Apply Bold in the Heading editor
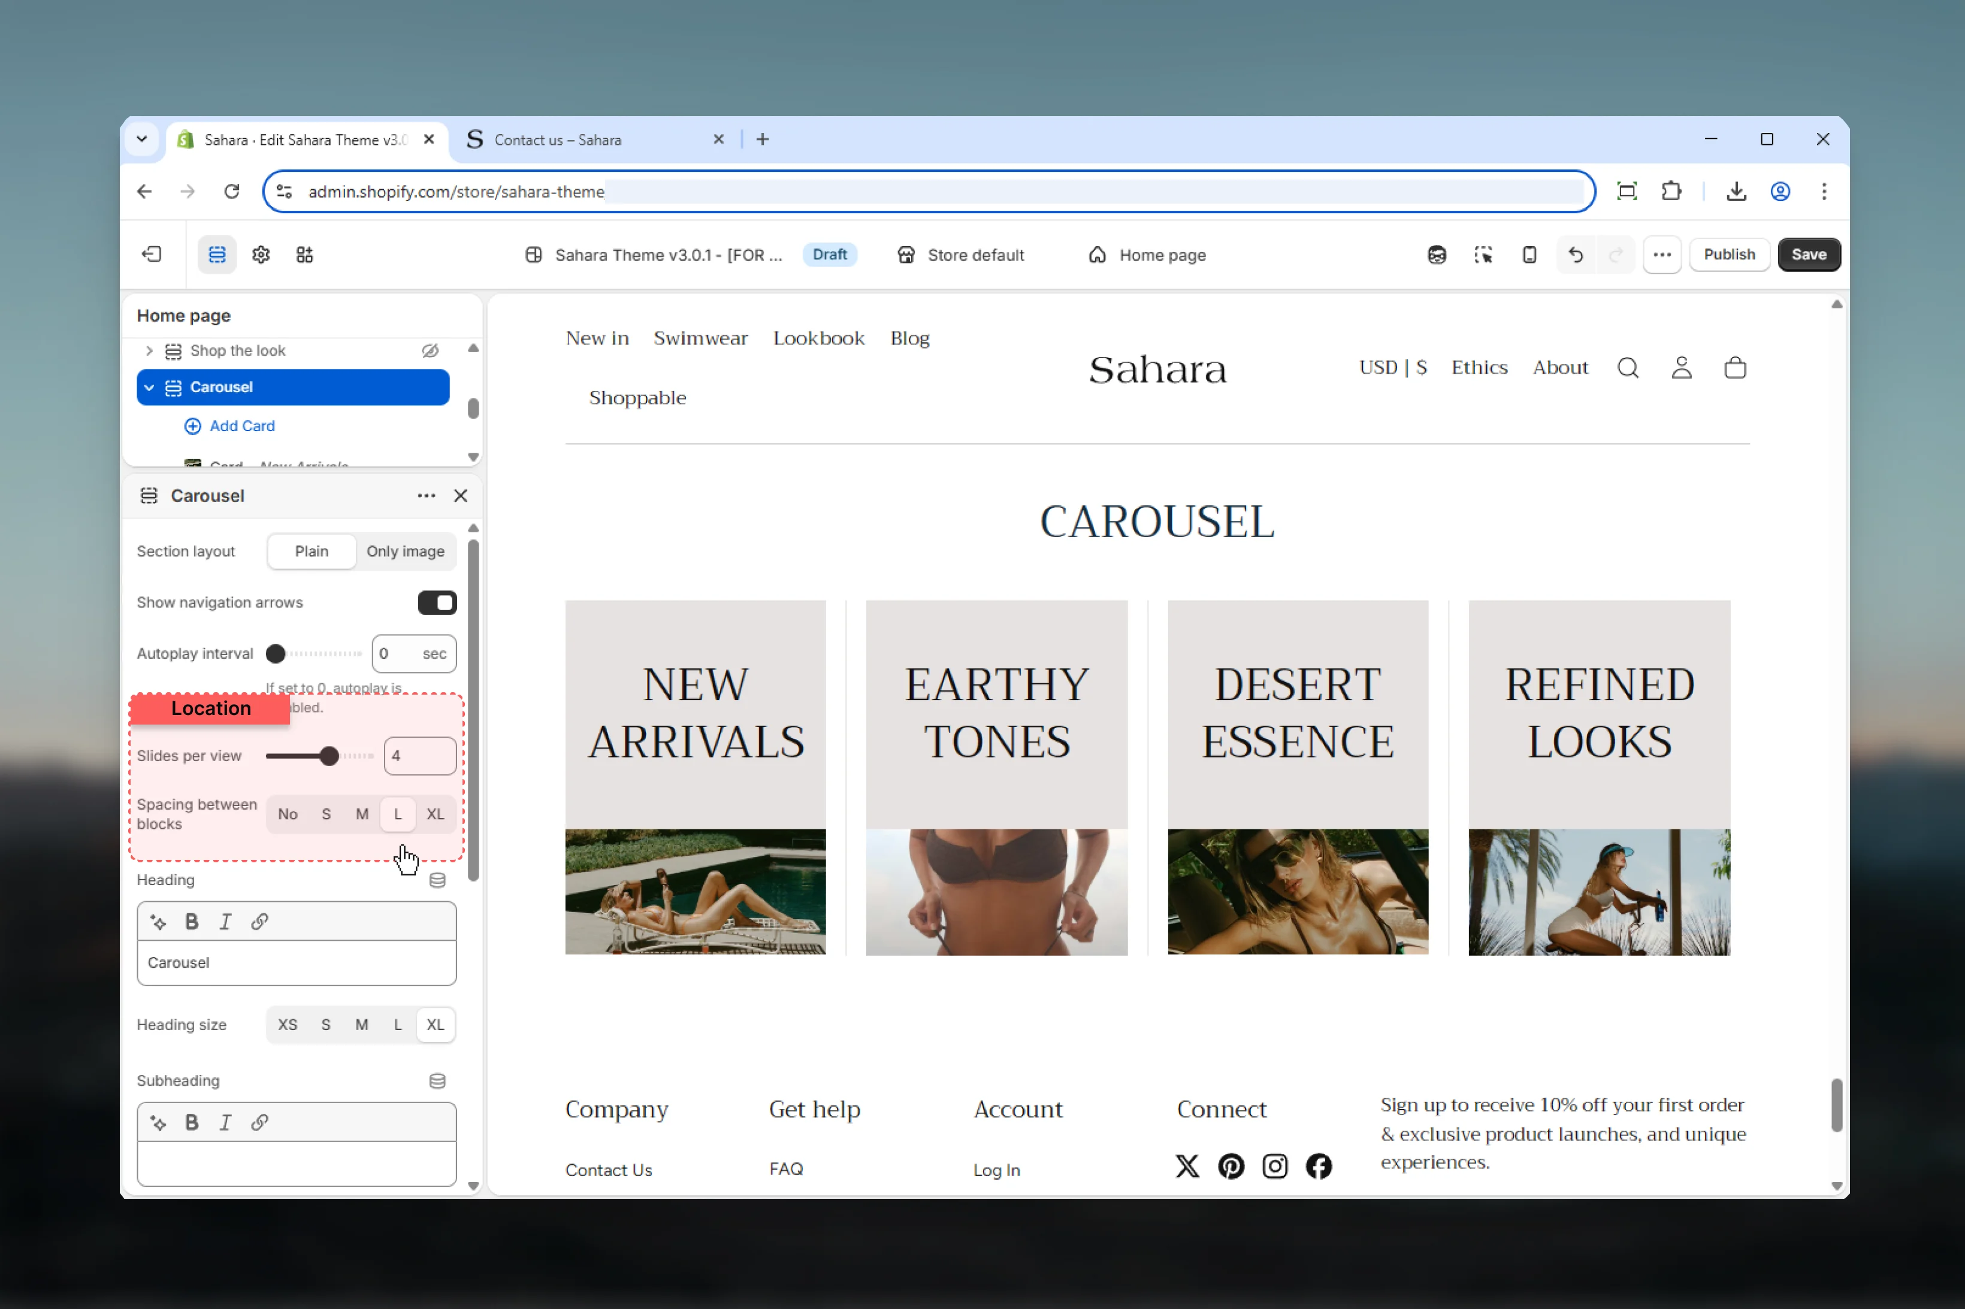Viewport: 1965px width, 1309px height. (x=192, y=922)
